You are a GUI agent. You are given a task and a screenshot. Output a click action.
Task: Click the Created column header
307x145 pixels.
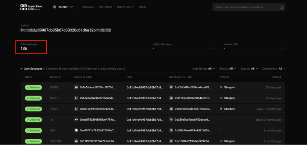(x=277, y=77)
